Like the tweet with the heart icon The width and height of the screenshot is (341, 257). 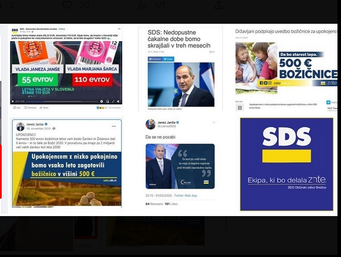67,4
